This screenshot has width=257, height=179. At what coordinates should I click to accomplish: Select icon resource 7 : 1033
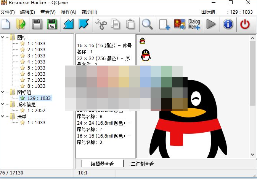coord(36,80)
